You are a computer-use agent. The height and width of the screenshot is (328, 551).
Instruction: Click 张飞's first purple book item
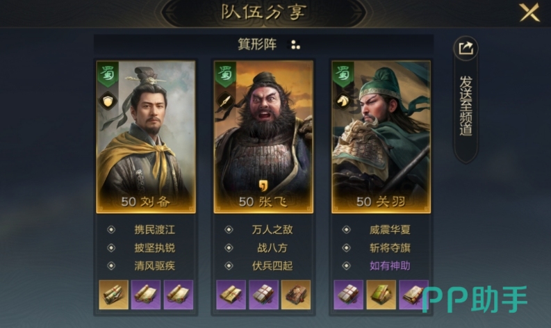(231, 295)
